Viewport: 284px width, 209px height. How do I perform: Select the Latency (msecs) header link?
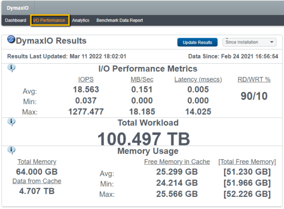tap(196, 79)
